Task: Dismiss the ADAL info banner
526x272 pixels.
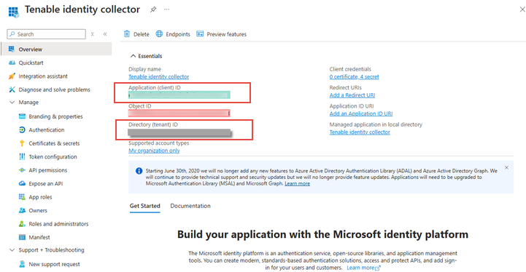Action: tap(506, 167)
